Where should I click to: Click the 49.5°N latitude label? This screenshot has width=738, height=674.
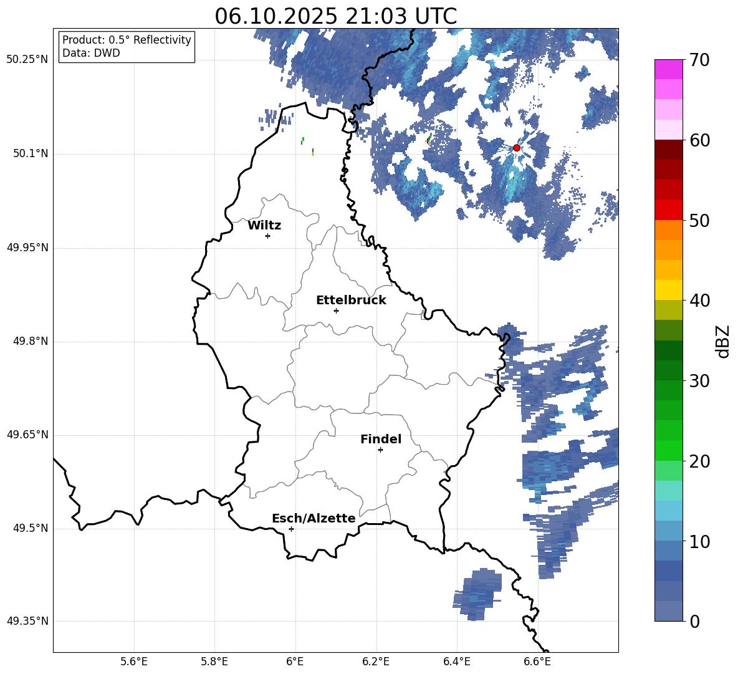[x=31, y=528]
